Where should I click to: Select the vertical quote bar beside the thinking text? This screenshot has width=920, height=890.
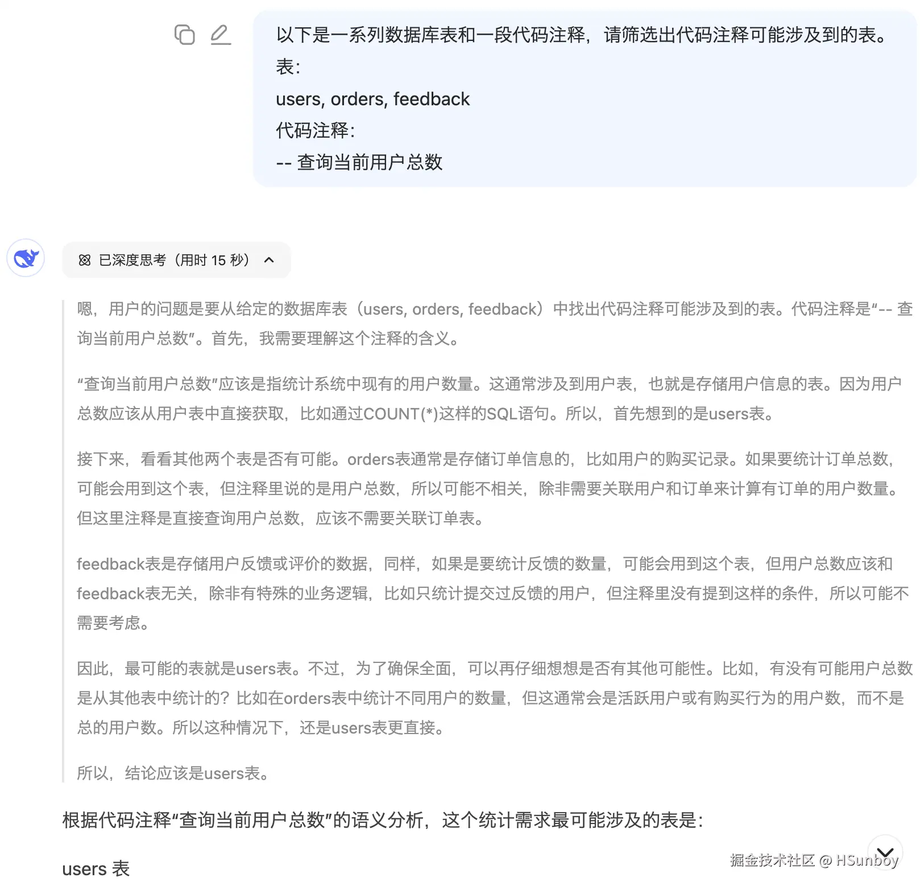click(63, 541)
